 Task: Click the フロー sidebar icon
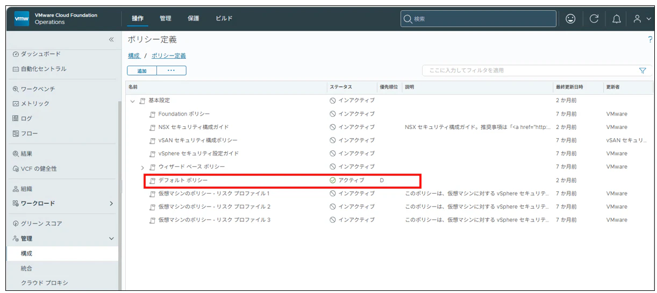16,133
